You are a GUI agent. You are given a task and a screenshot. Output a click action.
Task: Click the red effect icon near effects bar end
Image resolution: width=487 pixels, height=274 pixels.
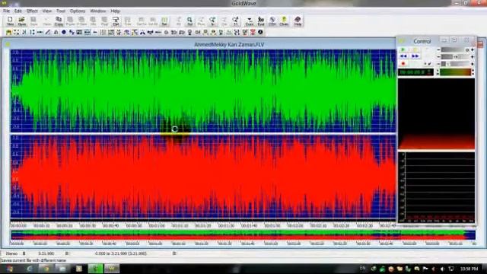tap(253, 32)
